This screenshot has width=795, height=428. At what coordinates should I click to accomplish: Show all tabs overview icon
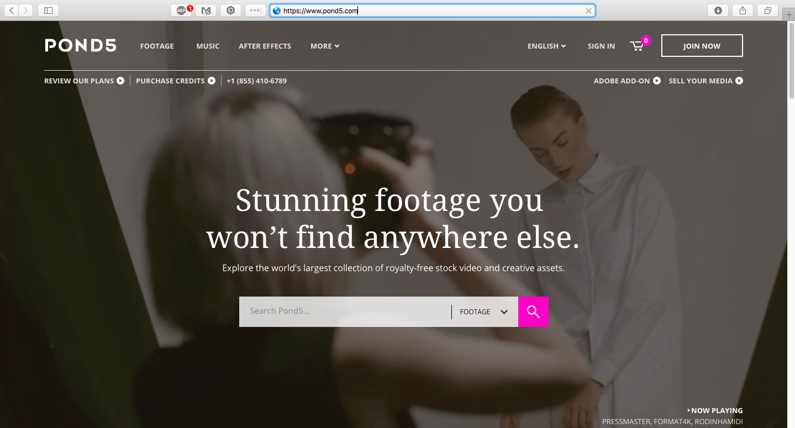767,10
